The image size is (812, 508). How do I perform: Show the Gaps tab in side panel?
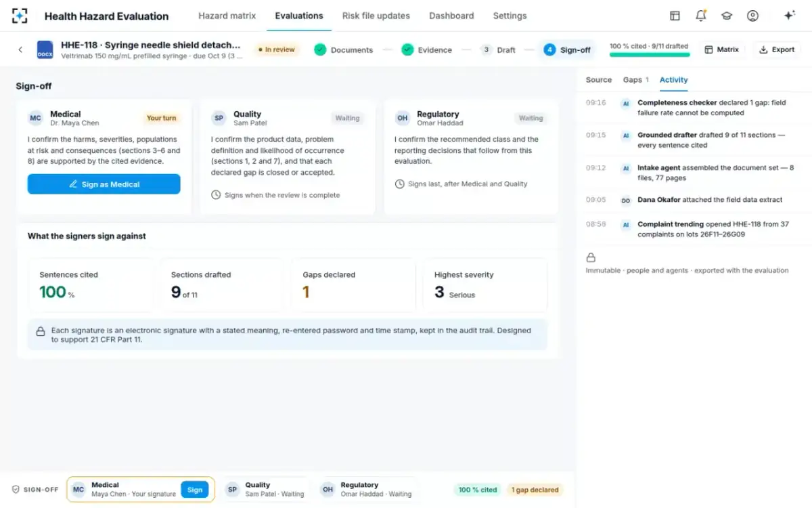click(636, 80)
